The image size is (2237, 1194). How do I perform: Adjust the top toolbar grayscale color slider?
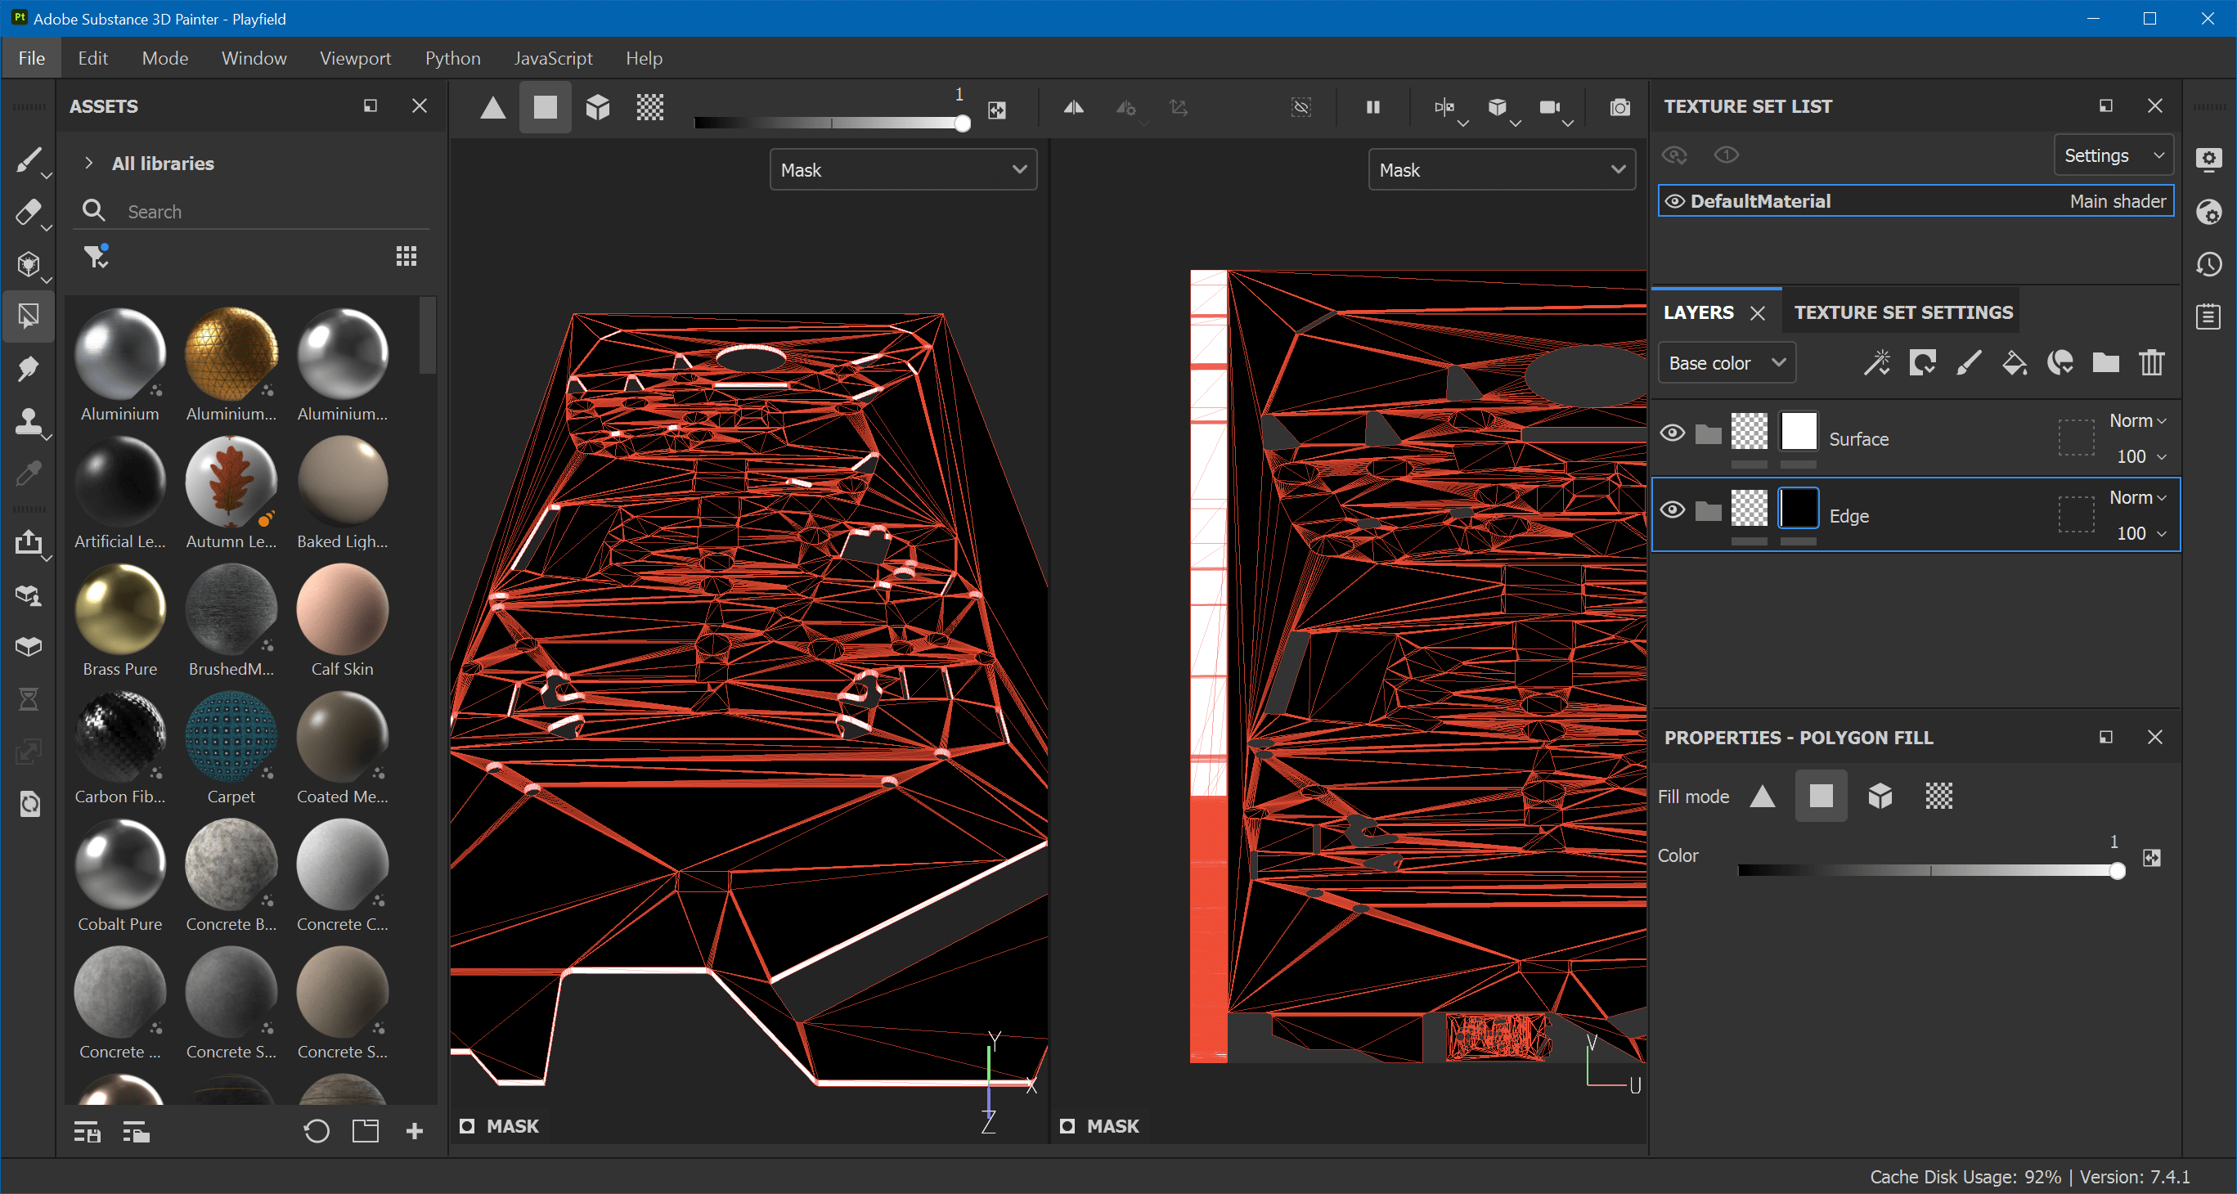pyautogui.click(x=832, y=123)
